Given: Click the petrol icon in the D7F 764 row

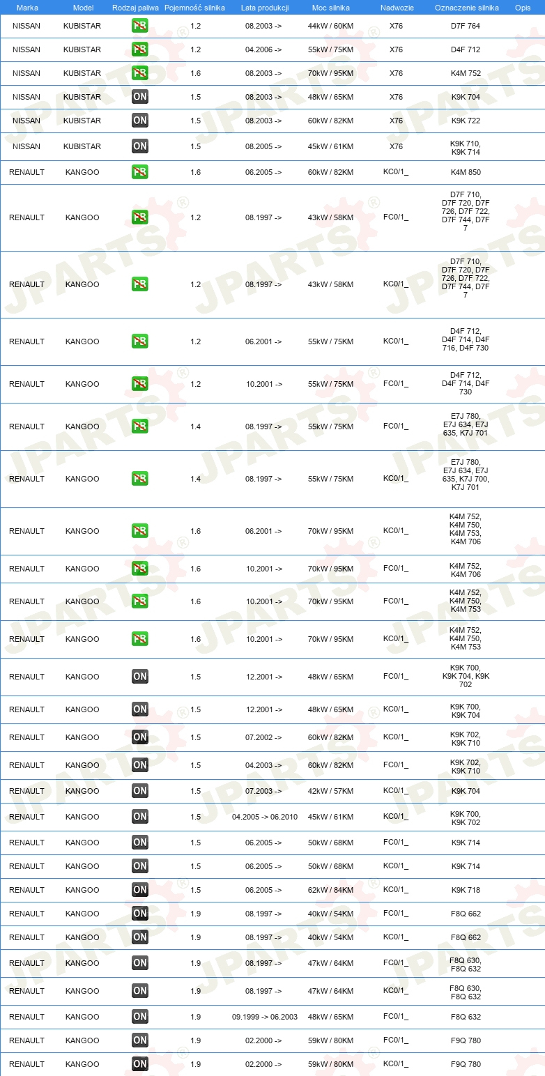Looking at the screenshot, I should pyautogui.click(x=140, y=26).
